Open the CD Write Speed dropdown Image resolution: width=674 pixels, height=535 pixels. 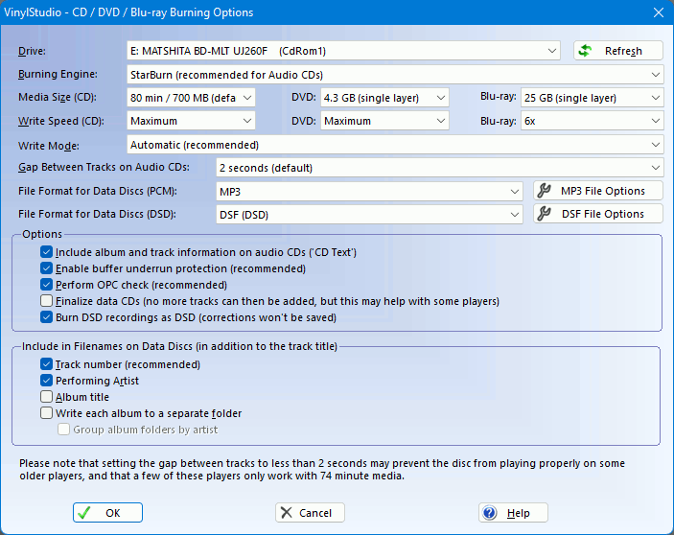pyautogui.click(x=191, y=121)
